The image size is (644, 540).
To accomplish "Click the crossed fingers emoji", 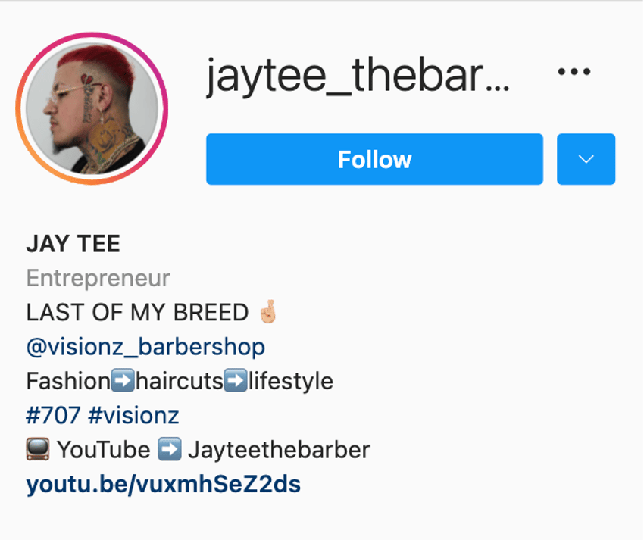I will tap(268, 312).
